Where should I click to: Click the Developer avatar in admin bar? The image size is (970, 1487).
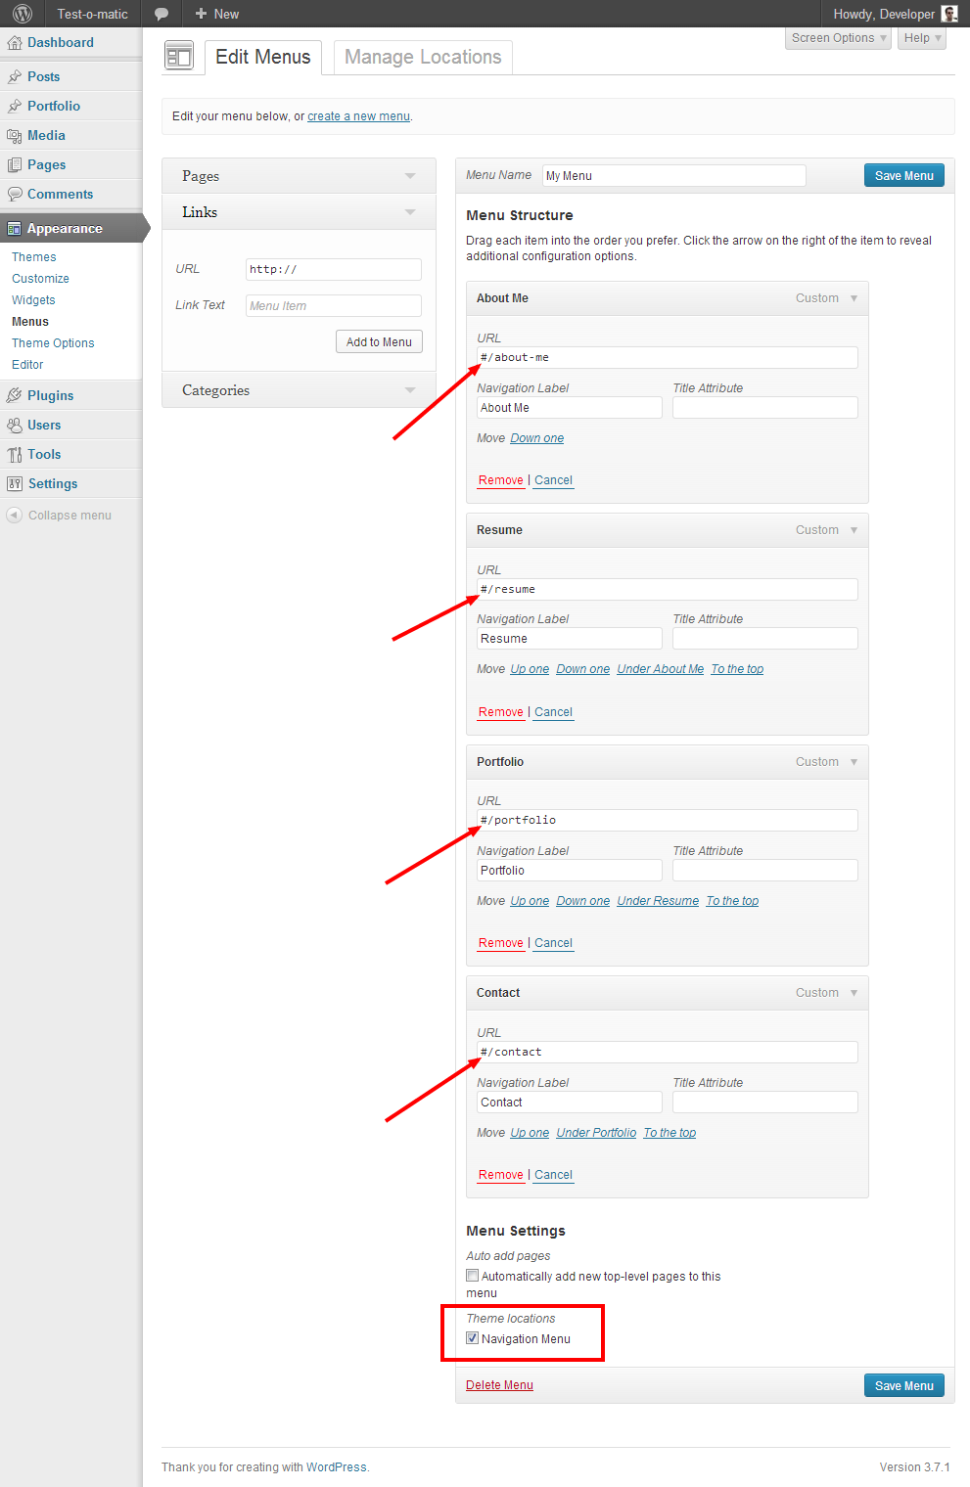948,14
